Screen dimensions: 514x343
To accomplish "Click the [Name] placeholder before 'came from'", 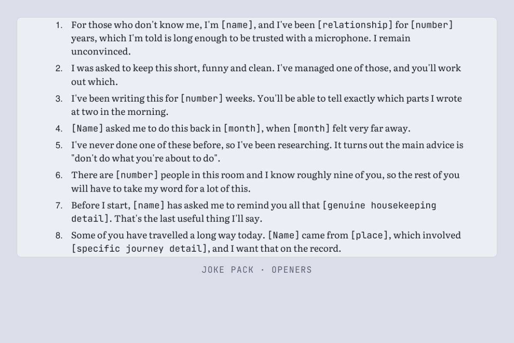I will click(284, 235).
